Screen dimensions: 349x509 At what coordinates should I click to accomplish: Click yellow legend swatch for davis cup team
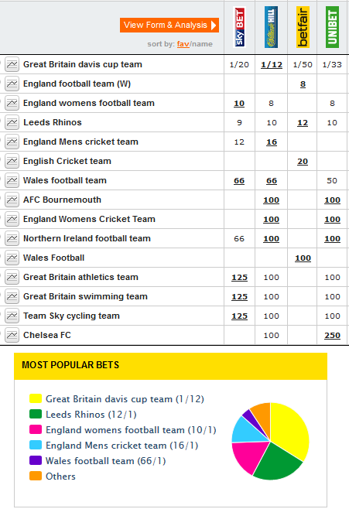(x=36, y=398)
